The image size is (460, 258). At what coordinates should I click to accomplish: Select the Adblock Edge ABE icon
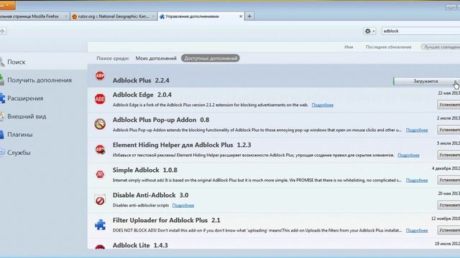(x=100, y=99)
